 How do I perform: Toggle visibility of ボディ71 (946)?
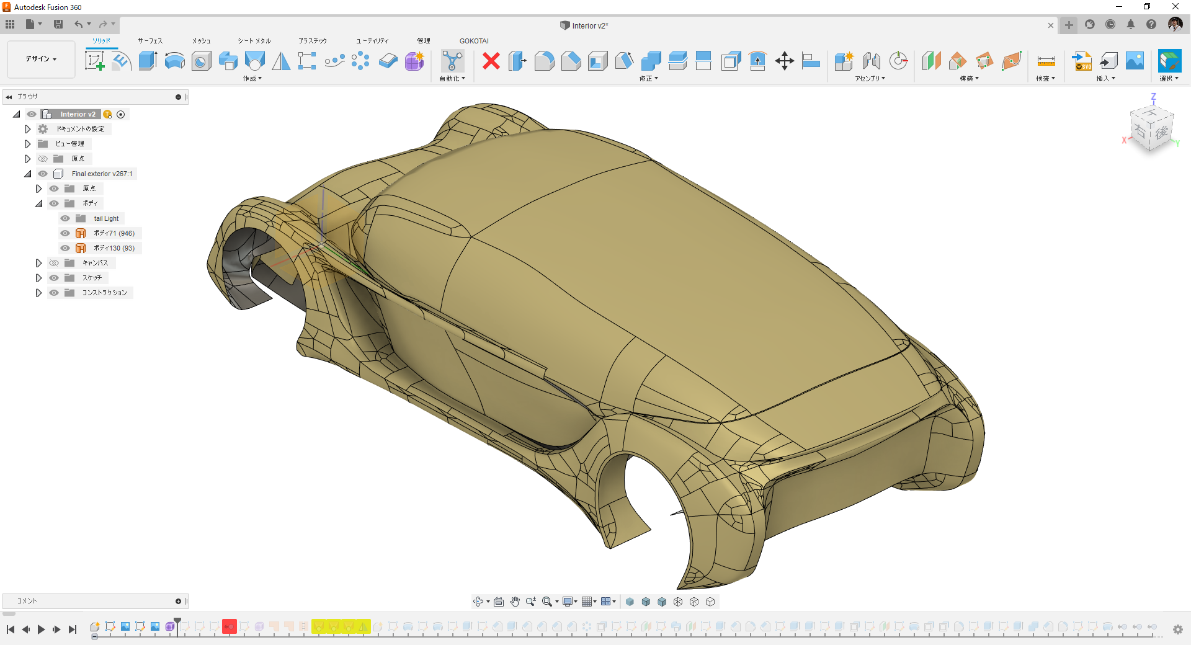pos(65,233)
